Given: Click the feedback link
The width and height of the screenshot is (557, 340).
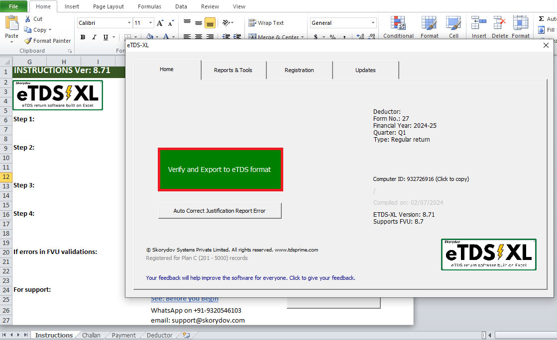Looking at the screenshot, I should [250, 278].
